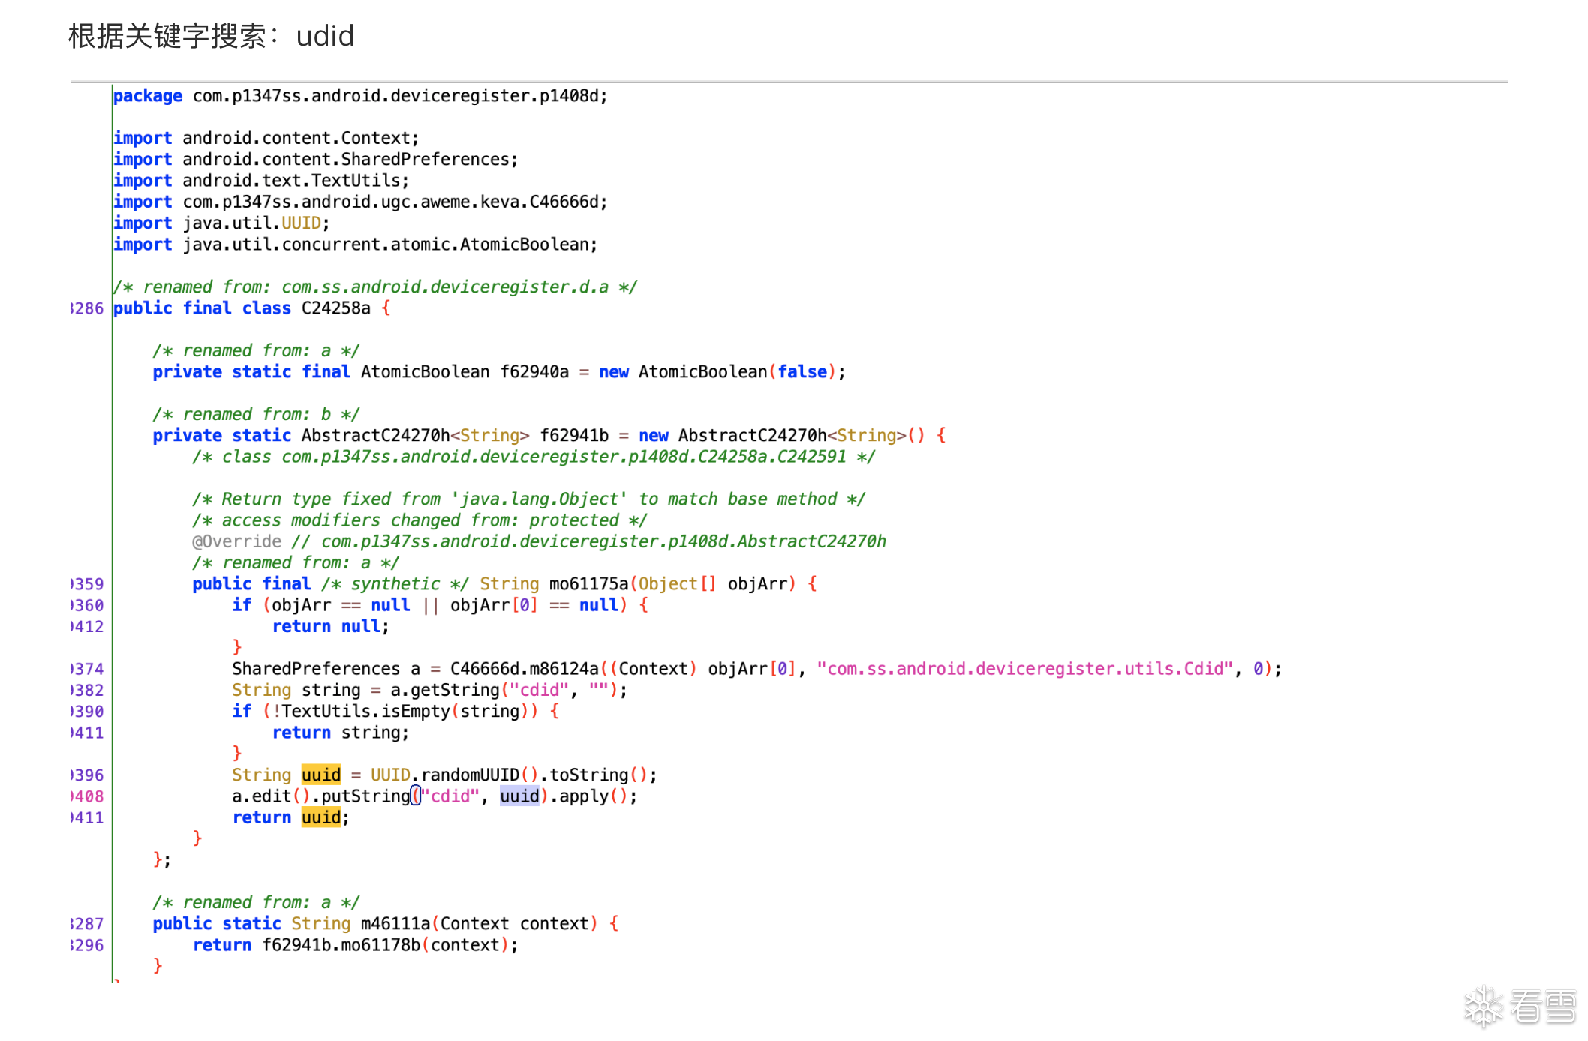Click line number 287 in gutter

point(87,924)
